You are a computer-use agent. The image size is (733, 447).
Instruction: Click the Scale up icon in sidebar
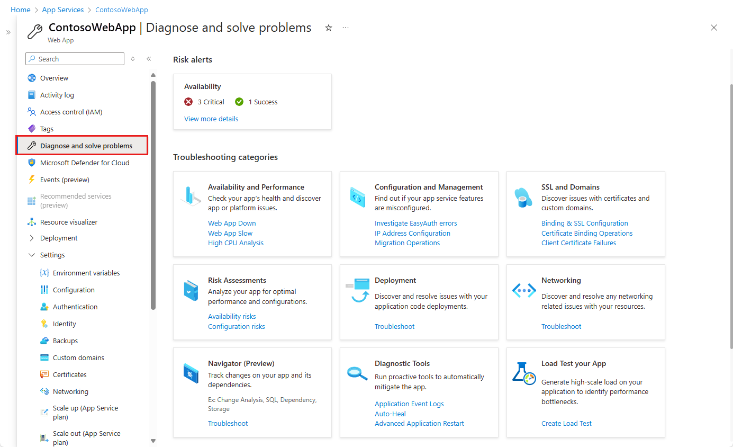click(x=44, y=413)
